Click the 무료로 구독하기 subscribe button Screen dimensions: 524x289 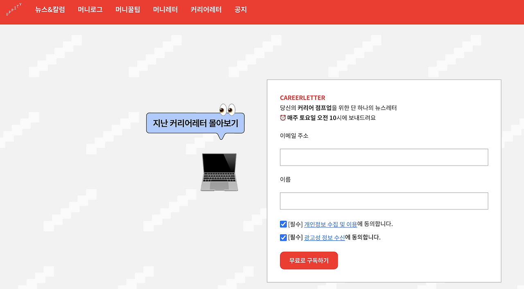pos(309,260)
